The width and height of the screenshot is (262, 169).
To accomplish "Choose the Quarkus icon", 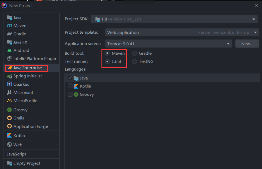I will tap(9, 84).
